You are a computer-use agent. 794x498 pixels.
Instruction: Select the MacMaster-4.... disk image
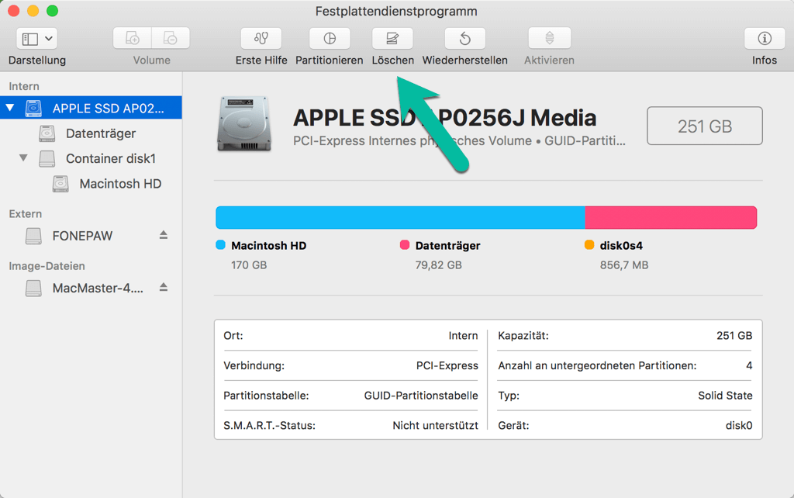click(98, 289)
